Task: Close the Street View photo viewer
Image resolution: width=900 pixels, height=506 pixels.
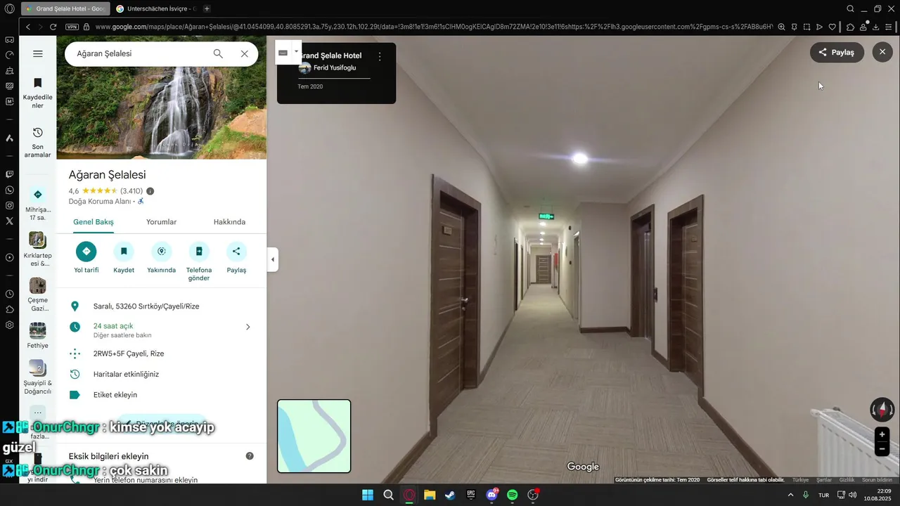Action: tap(882, 52)
